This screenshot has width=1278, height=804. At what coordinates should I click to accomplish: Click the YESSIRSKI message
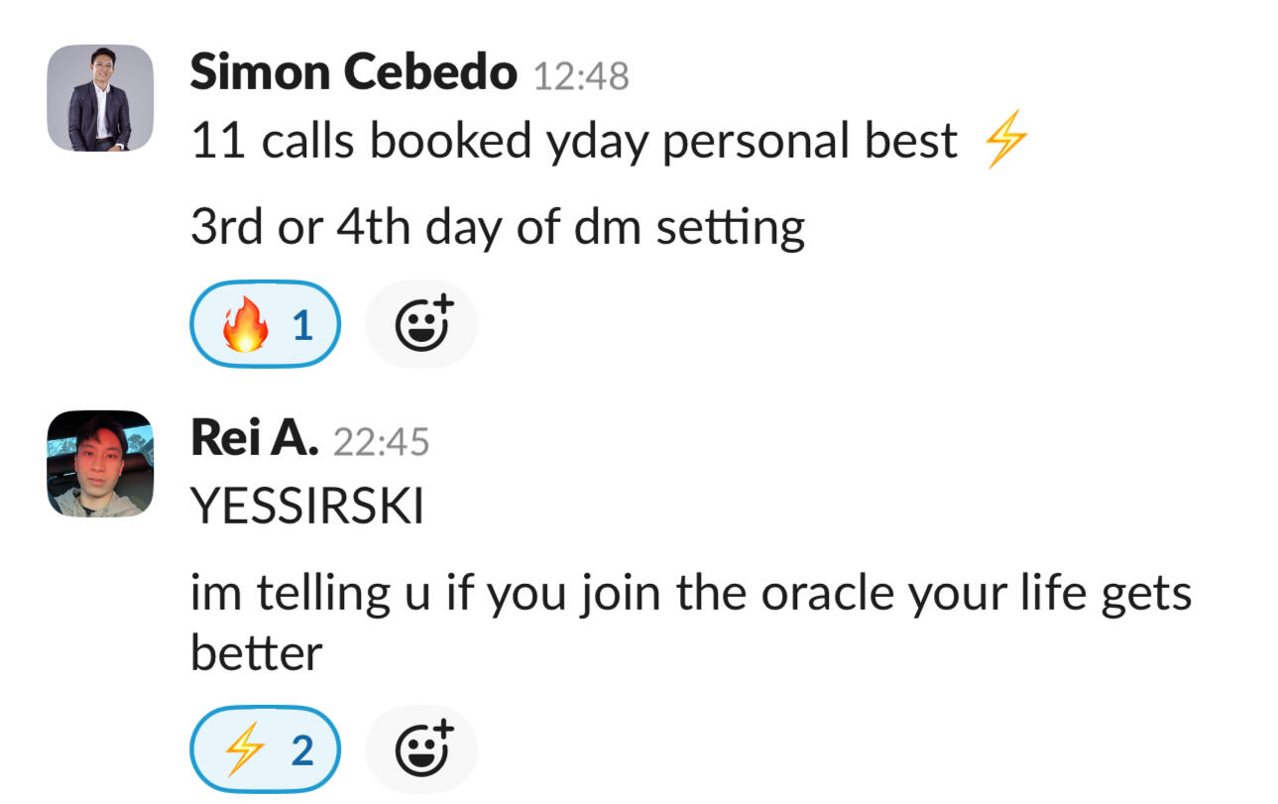click(306, 508)
